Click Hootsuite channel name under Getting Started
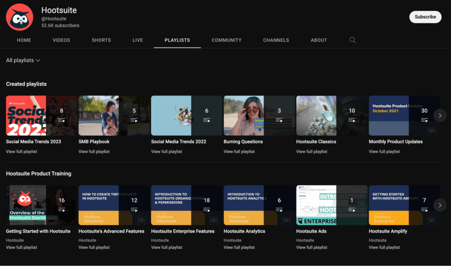The height and width of the screenshot is (266, 451). [x=15, y=240]
